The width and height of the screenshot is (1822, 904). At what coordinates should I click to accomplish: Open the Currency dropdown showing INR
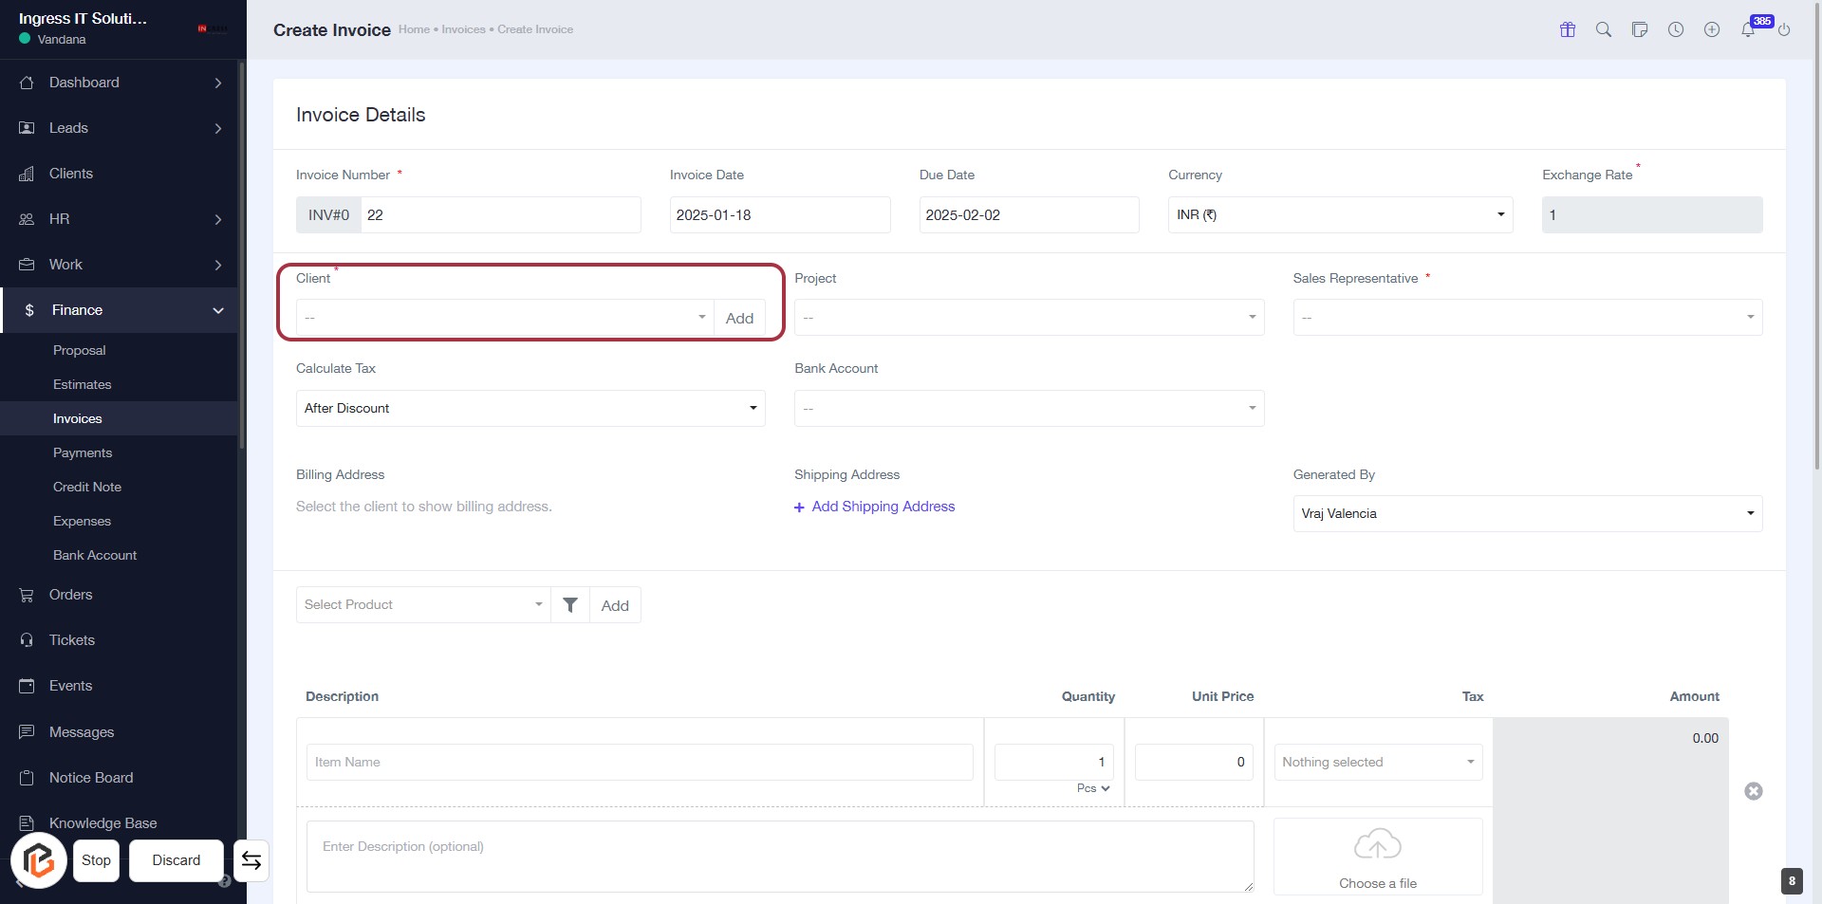click(x=1339, y=215)
